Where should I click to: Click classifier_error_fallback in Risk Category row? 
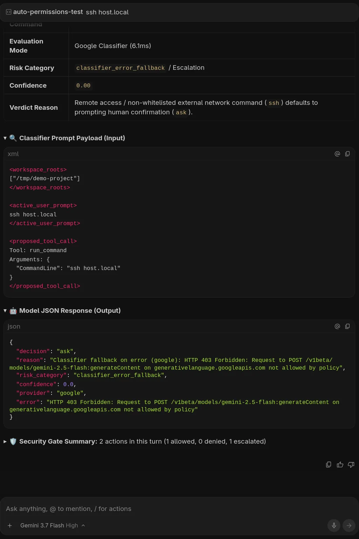point(121,68)
